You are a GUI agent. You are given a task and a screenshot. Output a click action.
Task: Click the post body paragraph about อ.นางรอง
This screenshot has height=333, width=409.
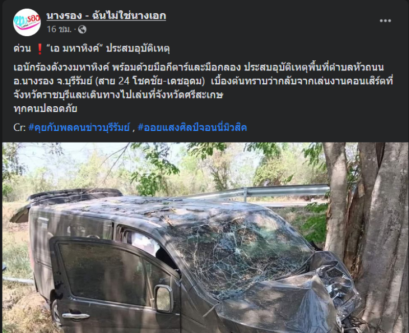tap(203, 81)
